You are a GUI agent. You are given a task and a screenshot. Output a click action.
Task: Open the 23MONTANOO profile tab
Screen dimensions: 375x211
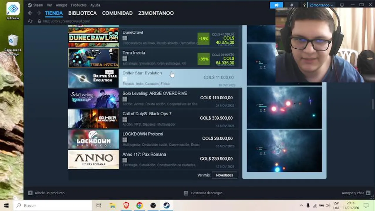pyautogui.click(x=156, y=13)
